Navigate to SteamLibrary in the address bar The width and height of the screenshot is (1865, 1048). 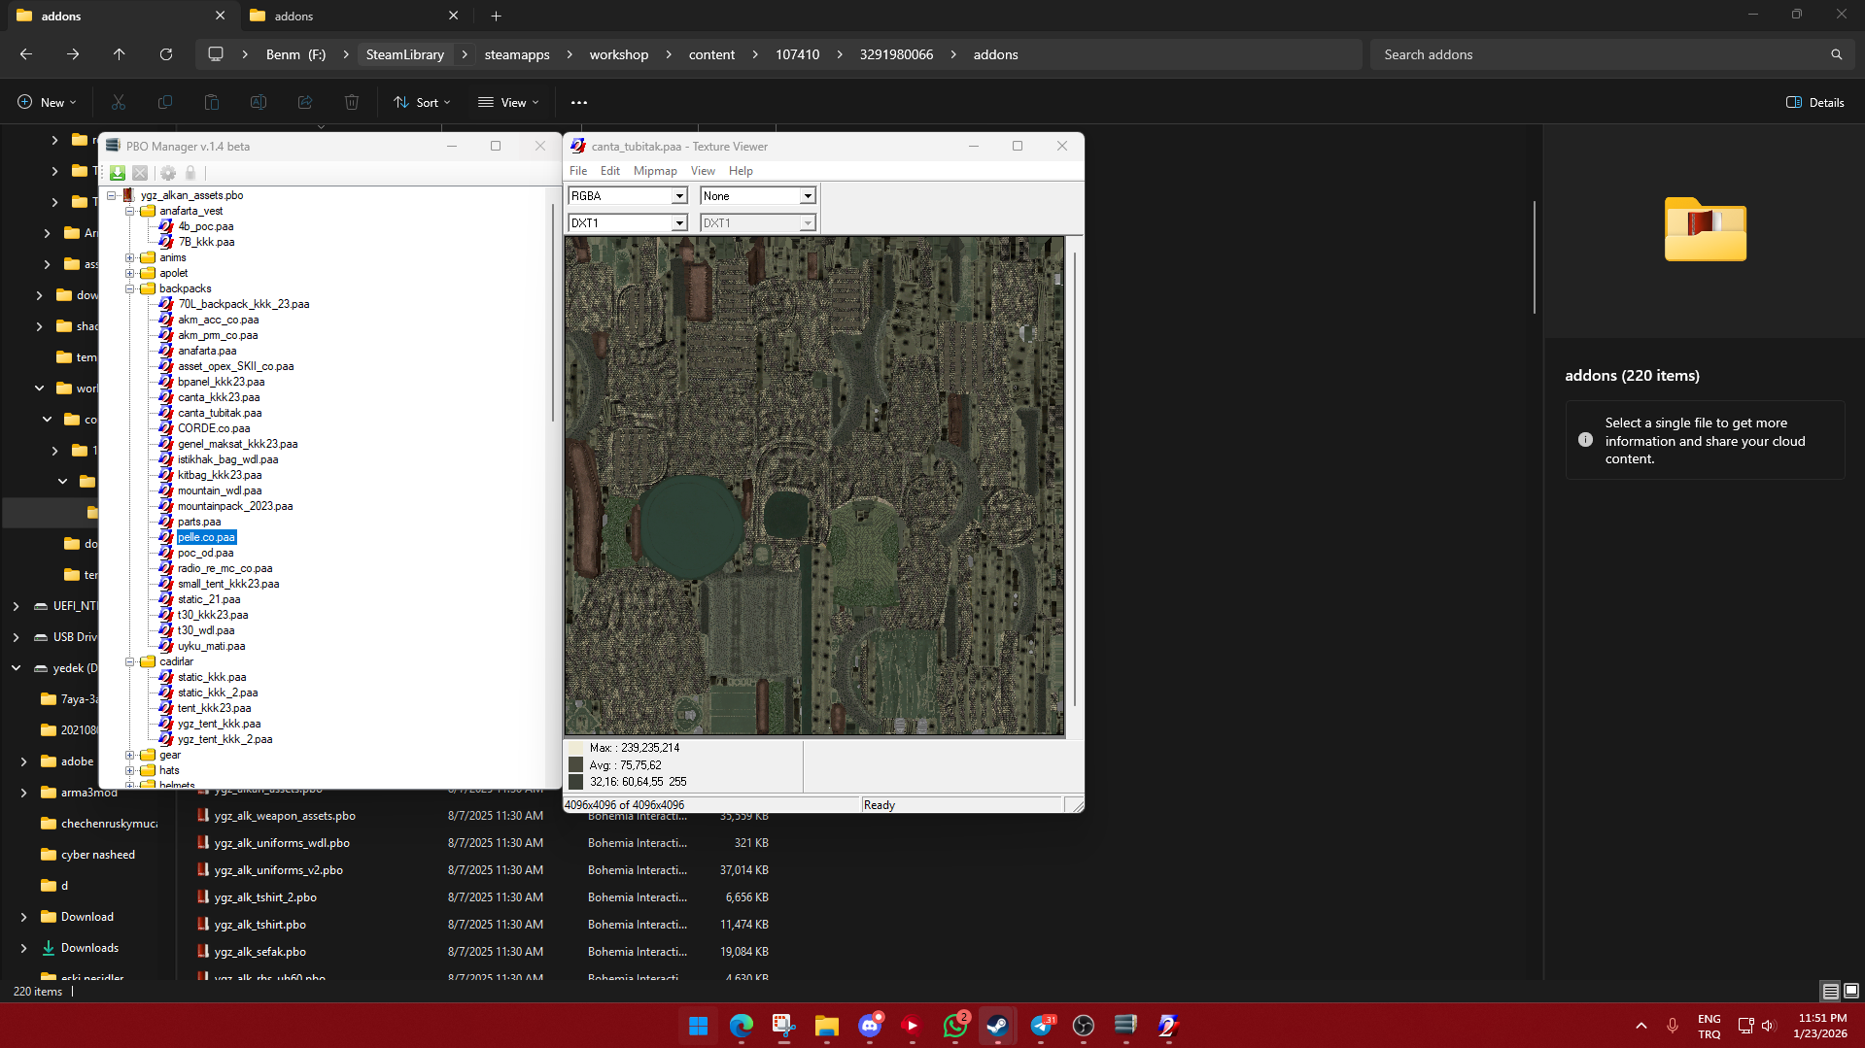[404, 54]
